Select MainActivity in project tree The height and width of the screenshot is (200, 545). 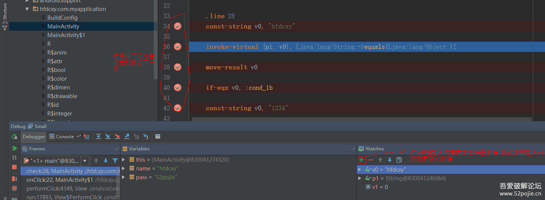pos(63,27)
